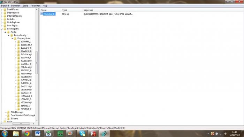Open the Bestand menu
The image size is (244, 137).
tap(5, 6)
